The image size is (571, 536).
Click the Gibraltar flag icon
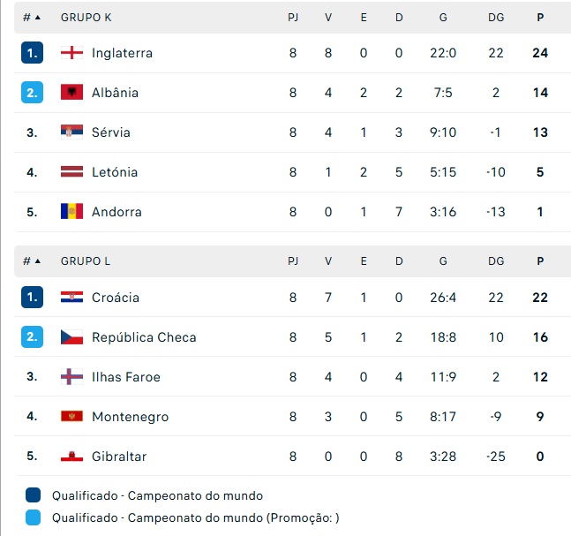point(71,457)
